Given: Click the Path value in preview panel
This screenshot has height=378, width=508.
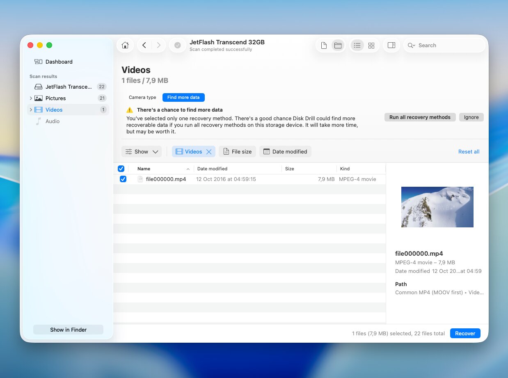Looking at the screenshot, I should 439,293.
